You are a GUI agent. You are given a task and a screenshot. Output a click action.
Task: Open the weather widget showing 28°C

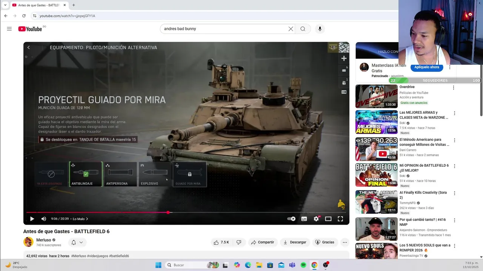coord(16,265)
